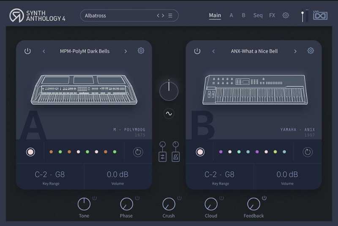The width and height of the screenshot is (338, 226).
Task: Click small knob above metronome icon
Action: point(176,144)
